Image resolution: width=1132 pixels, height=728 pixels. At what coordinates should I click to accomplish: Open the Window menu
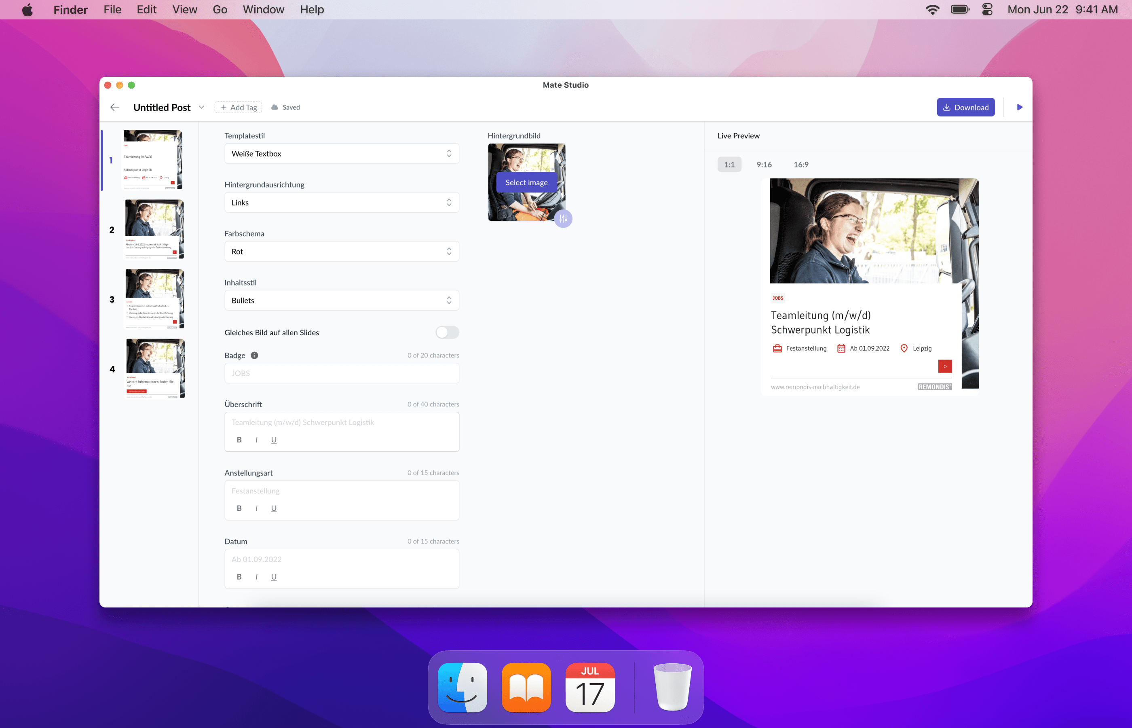pos(263,9)
